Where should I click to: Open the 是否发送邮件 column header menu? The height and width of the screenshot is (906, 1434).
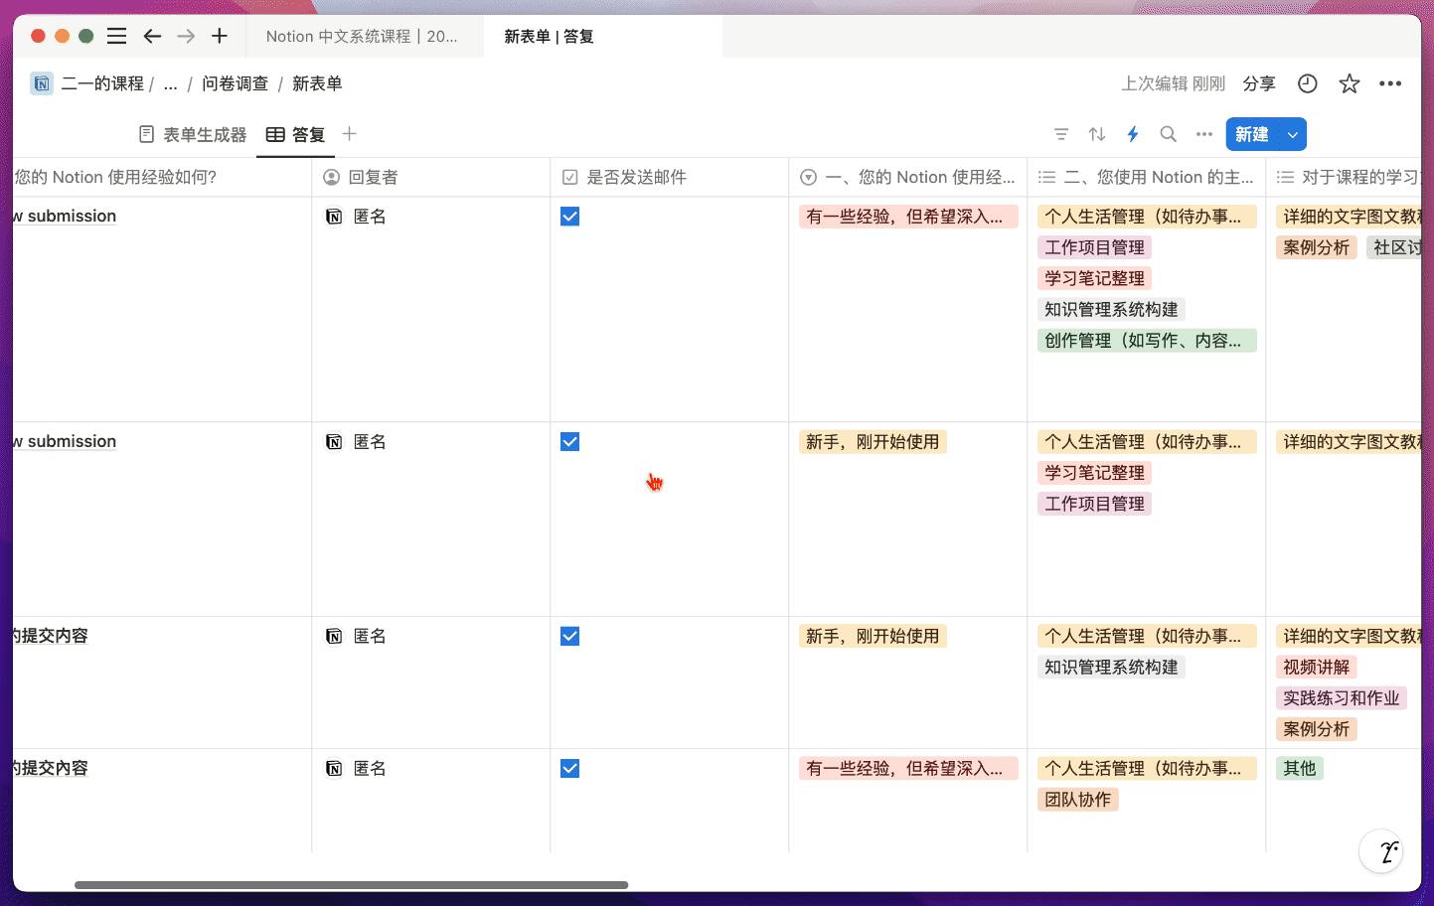pyautogui.click(x=670, y=177)
